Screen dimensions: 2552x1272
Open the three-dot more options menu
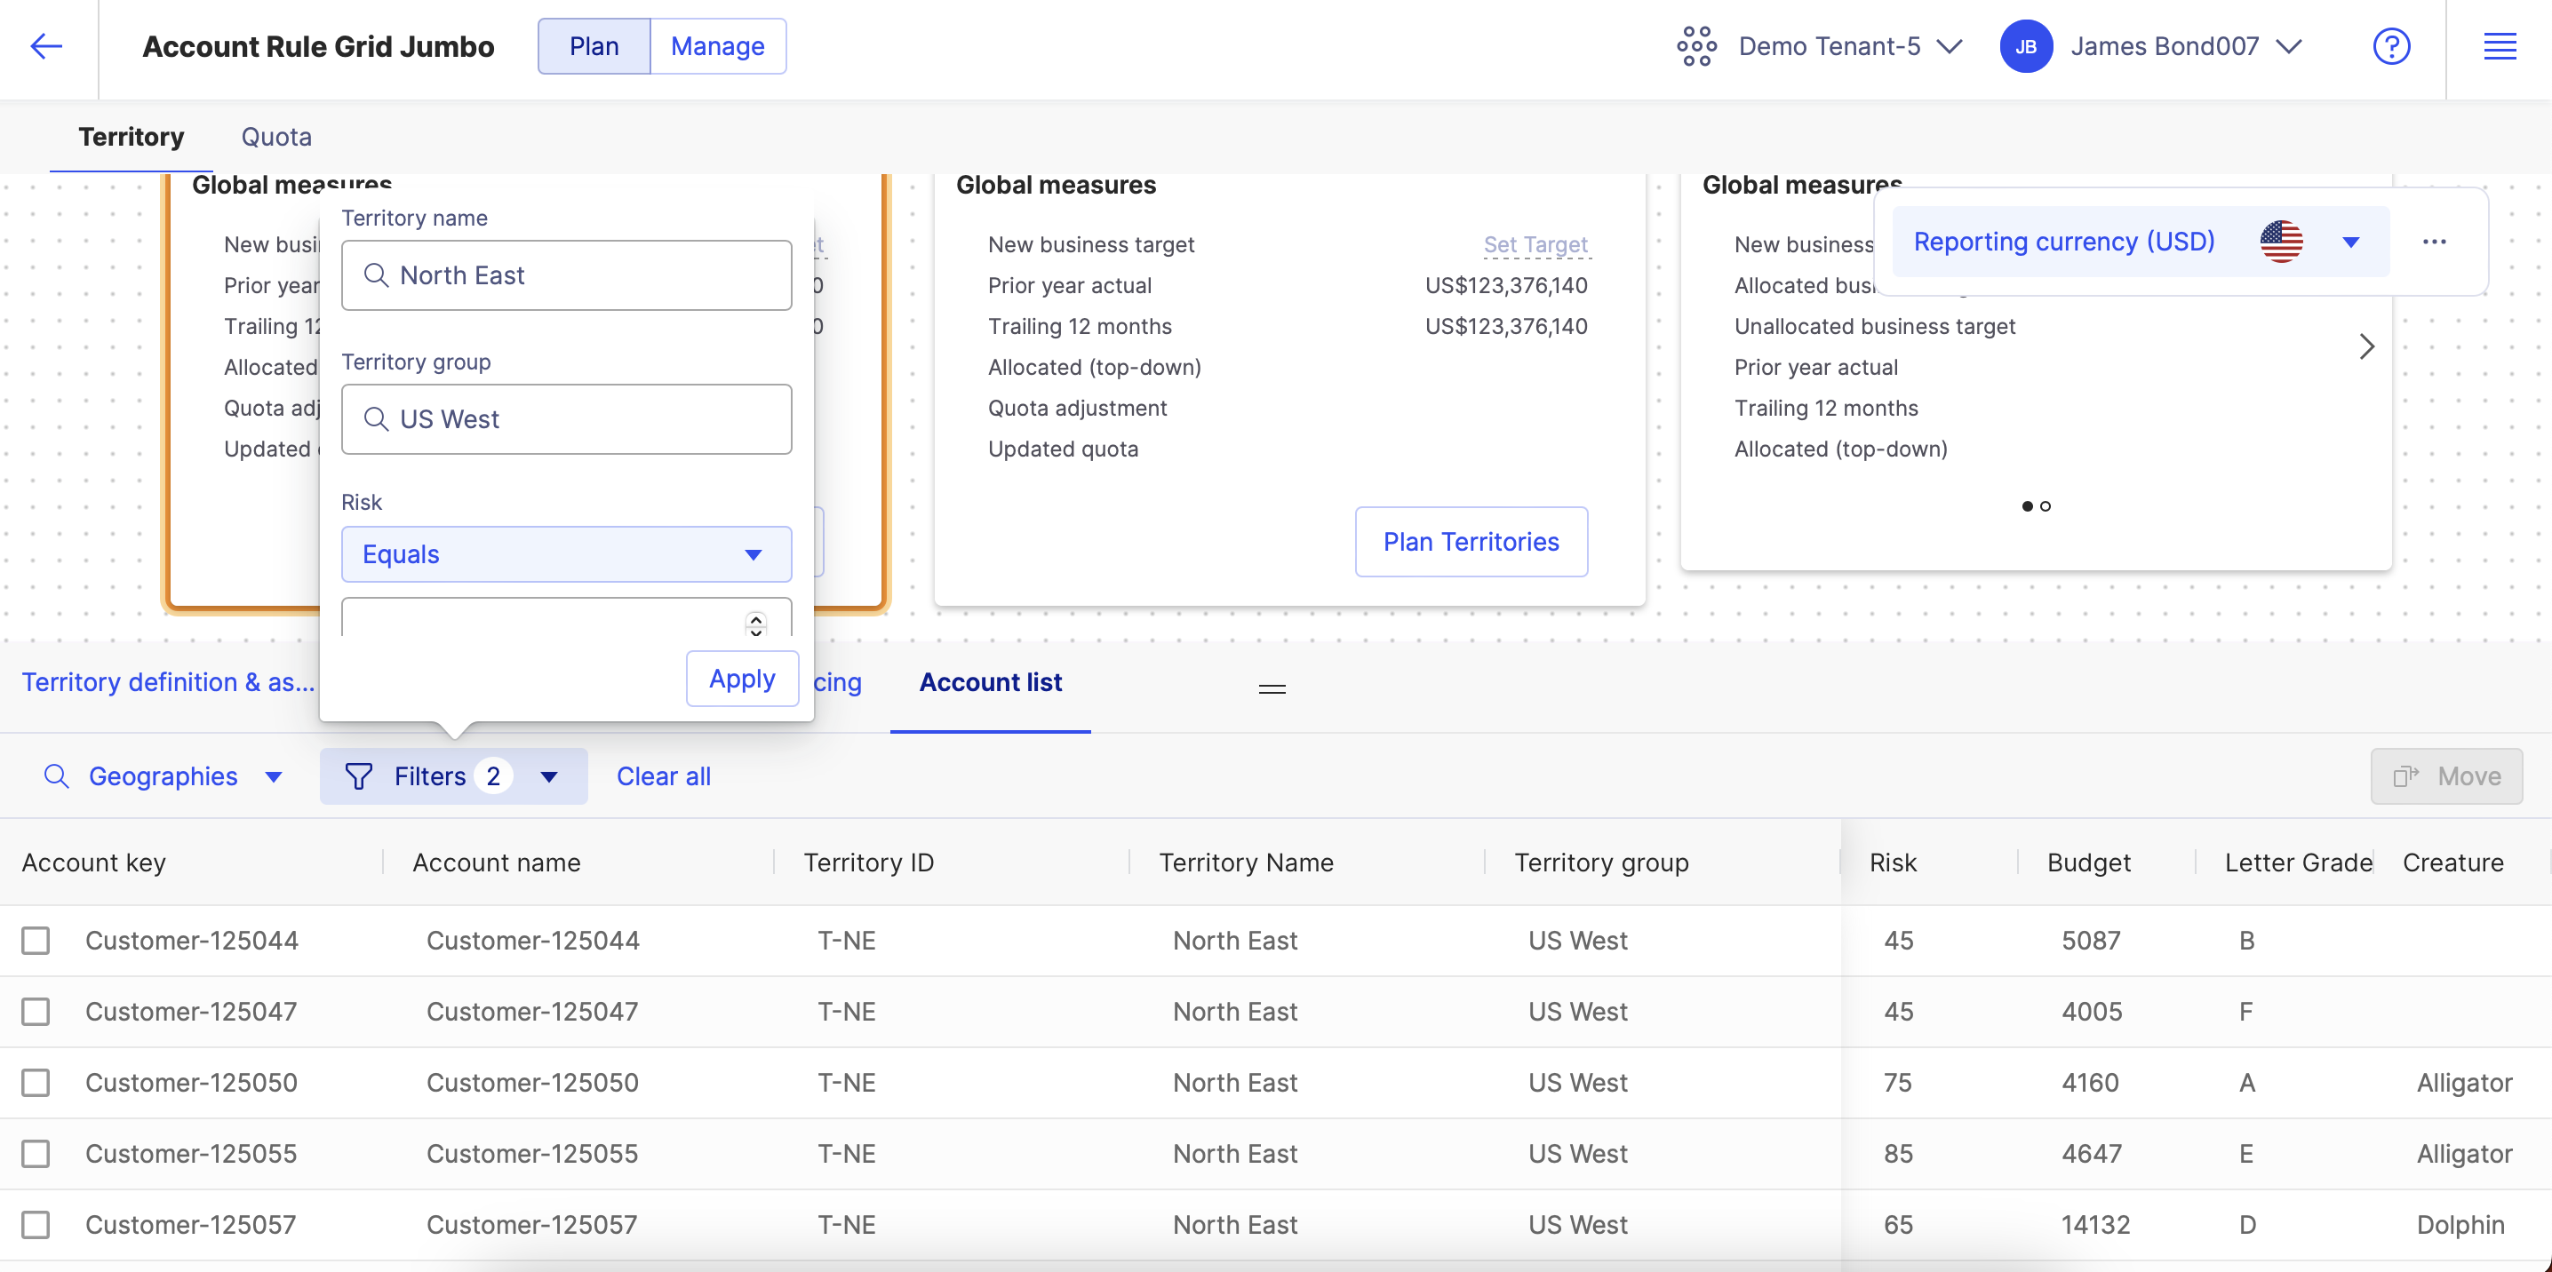[2434, 242]
